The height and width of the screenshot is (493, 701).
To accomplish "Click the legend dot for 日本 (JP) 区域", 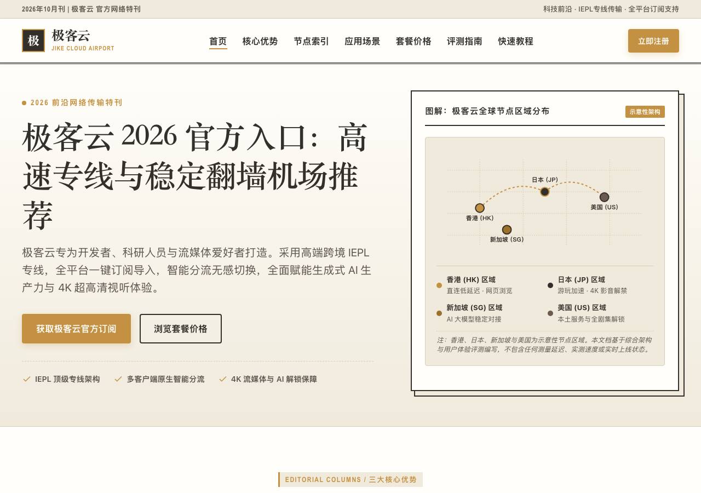I will point(550,285).
